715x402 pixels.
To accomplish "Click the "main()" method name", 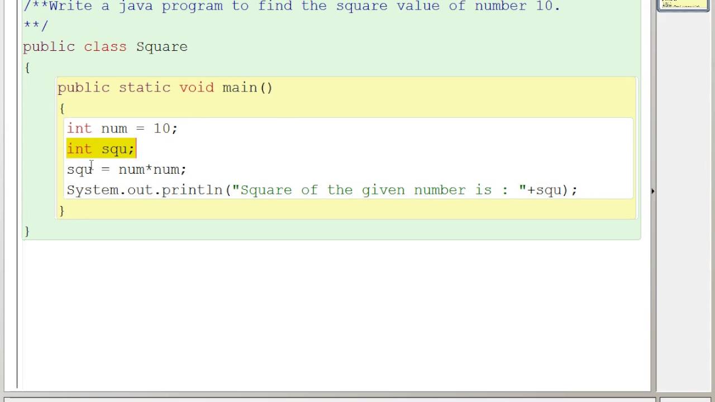I will (247, 88).
